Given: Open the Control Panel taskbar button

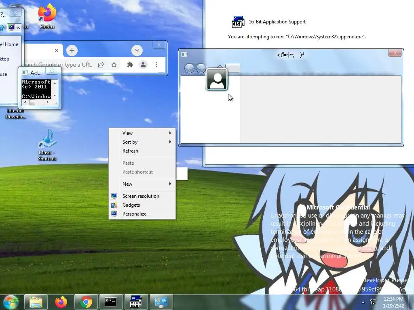Looking at the screenshot, I should click(161, 302).
